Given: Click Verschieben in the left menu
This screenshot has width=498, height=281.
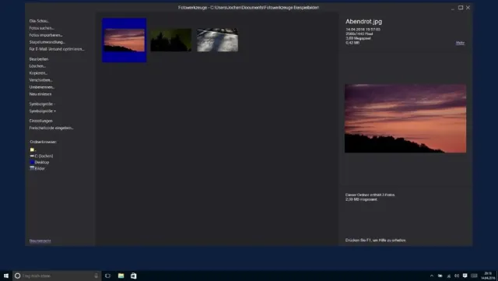Looking at the screenshot, I should click(x=41, y=80).
